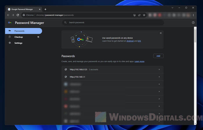
Task: Click the browser forward arrow
Action: [x=13, y=15]
